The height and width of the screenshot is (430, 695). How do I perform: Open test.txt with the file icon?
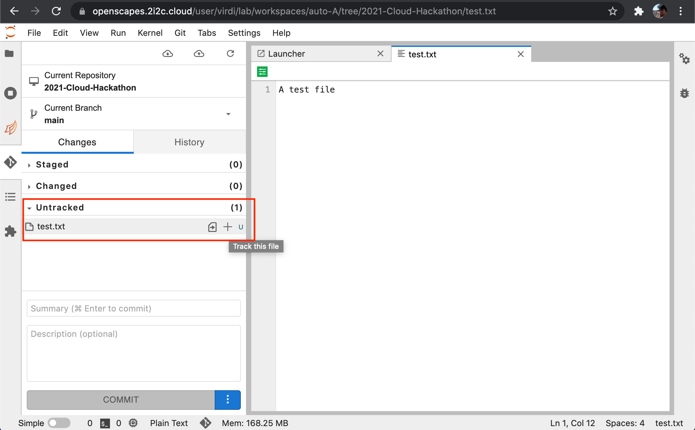coord(212,227)
